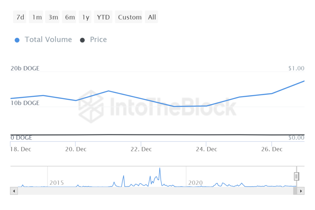Choose the 3m range option

pyautogui.click(x=53, y=17)
